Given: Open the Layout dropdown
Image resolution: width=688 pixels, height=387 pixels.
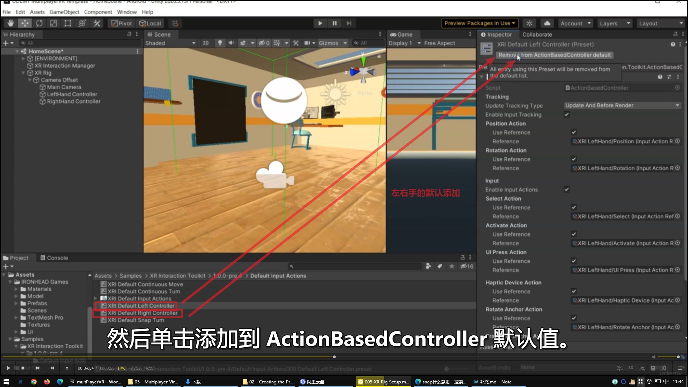Looking at the screenshot, I should [661, 23].
